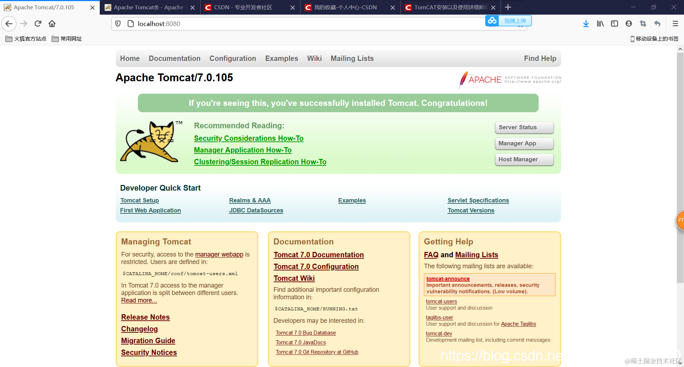This screenshot has width=684, height=367.
Task: Open the Changelog link
Action: tap(139, 329)
